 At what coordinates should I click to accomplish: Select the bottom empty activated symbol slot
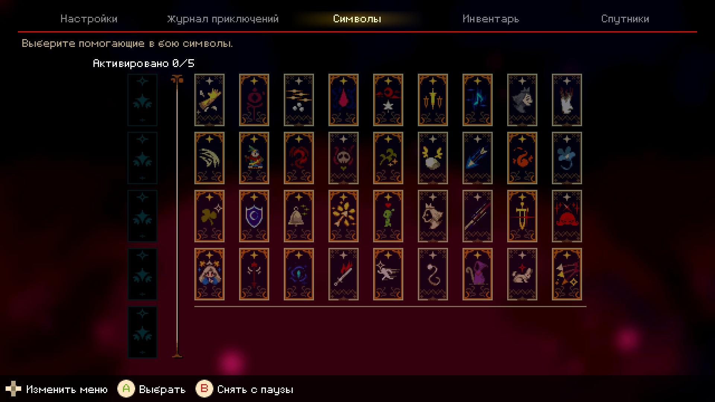coord(142,332)
